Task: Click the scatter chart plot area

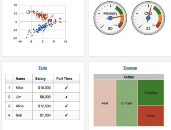Action: (43, 21)
